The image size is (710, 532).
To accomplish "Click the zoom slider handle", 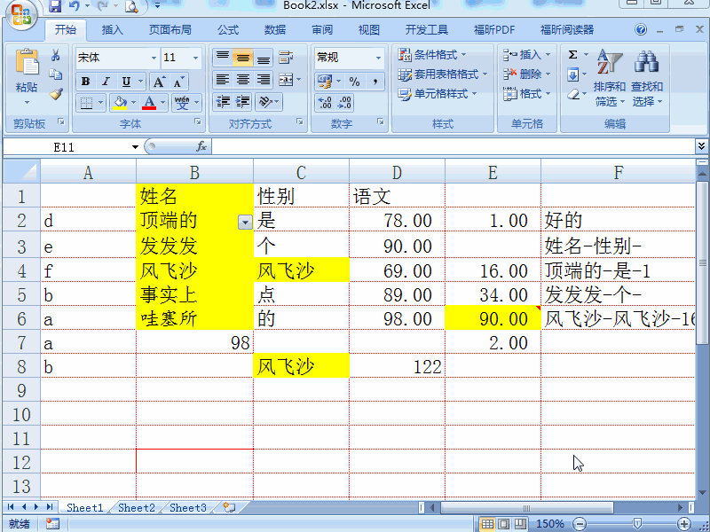I will point(637,524).
